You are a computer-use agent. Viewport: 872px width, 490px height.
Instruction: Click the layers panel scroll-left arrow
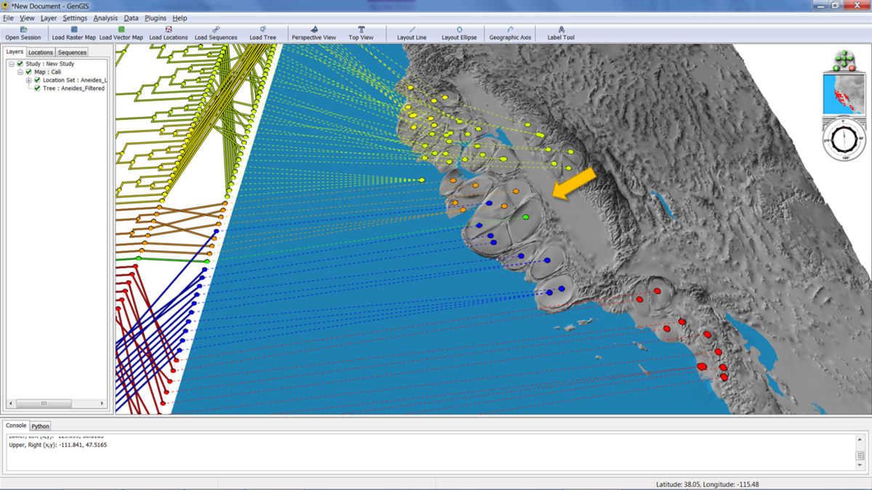(11, 403)
